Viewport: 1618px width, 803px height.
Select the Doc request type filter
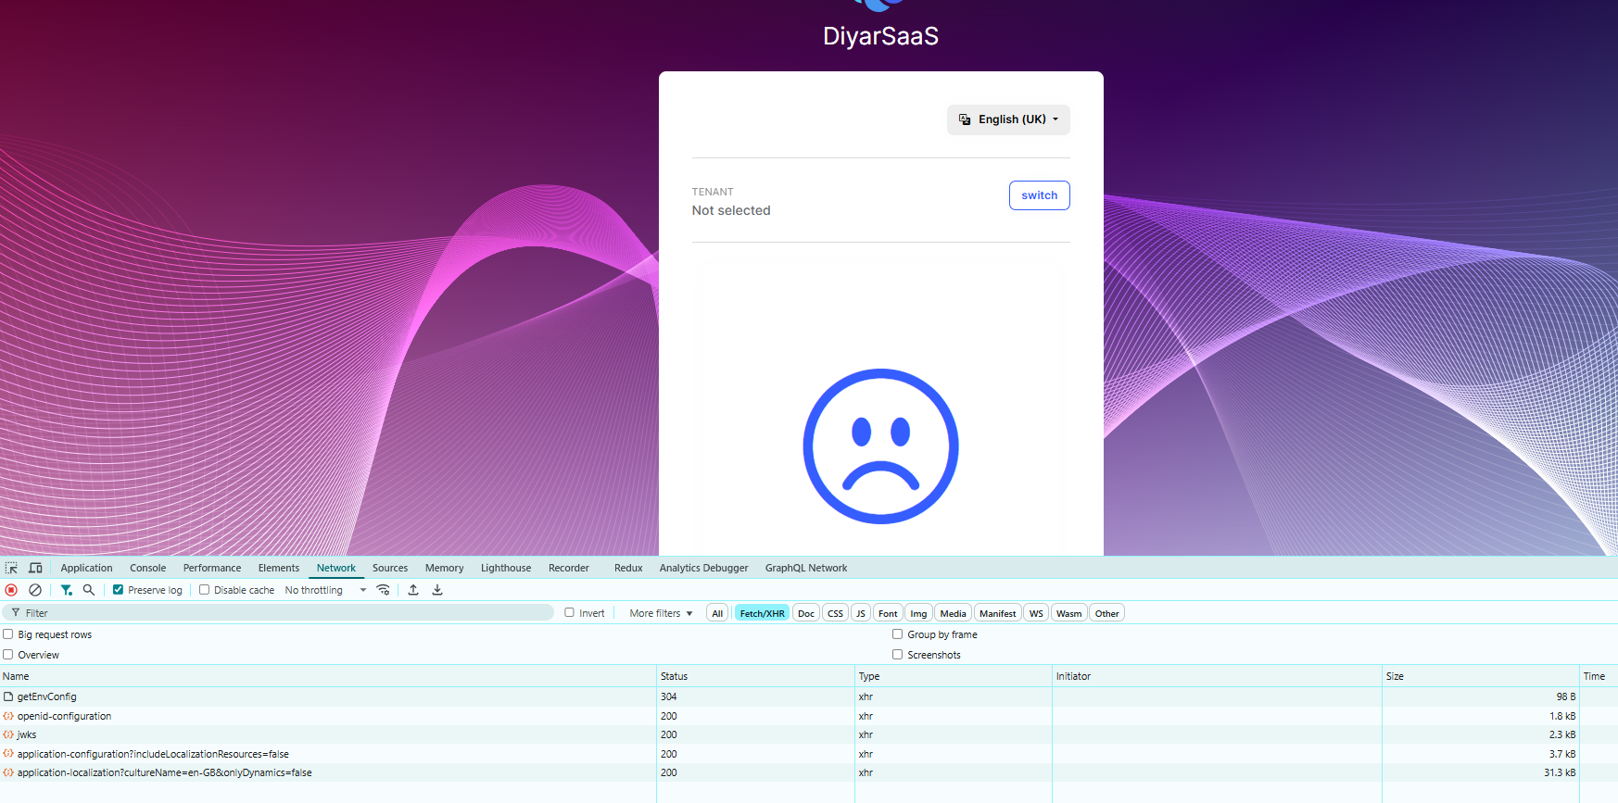(805, 613)
